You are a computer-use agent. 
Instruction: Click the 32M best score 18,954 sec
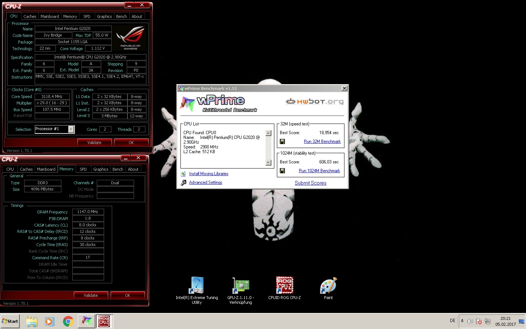[x=329, y=133]
